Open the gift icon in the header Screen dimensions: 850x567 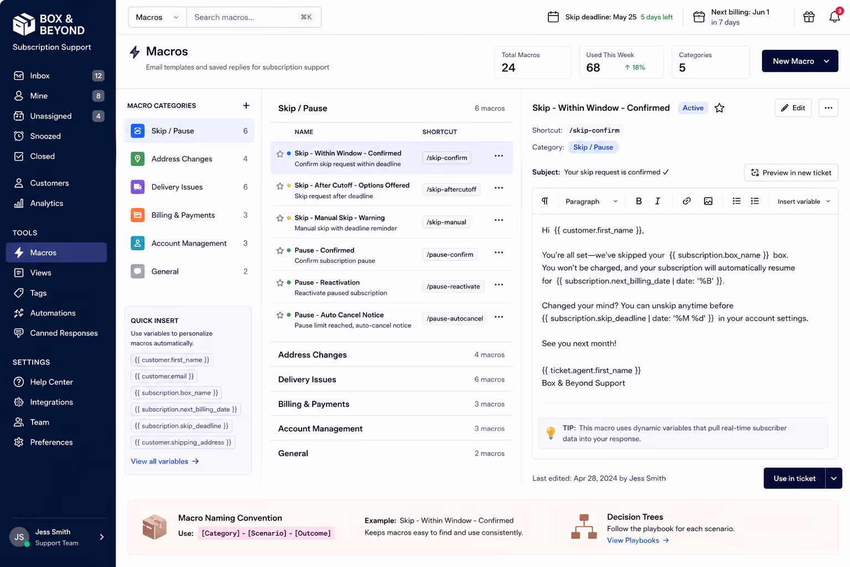[x=809, y=17]
